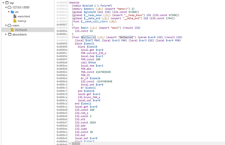Set breakpoint at offset 0x000bb
The height and width of the screenshot is (145, 225).
pos(62,78)
